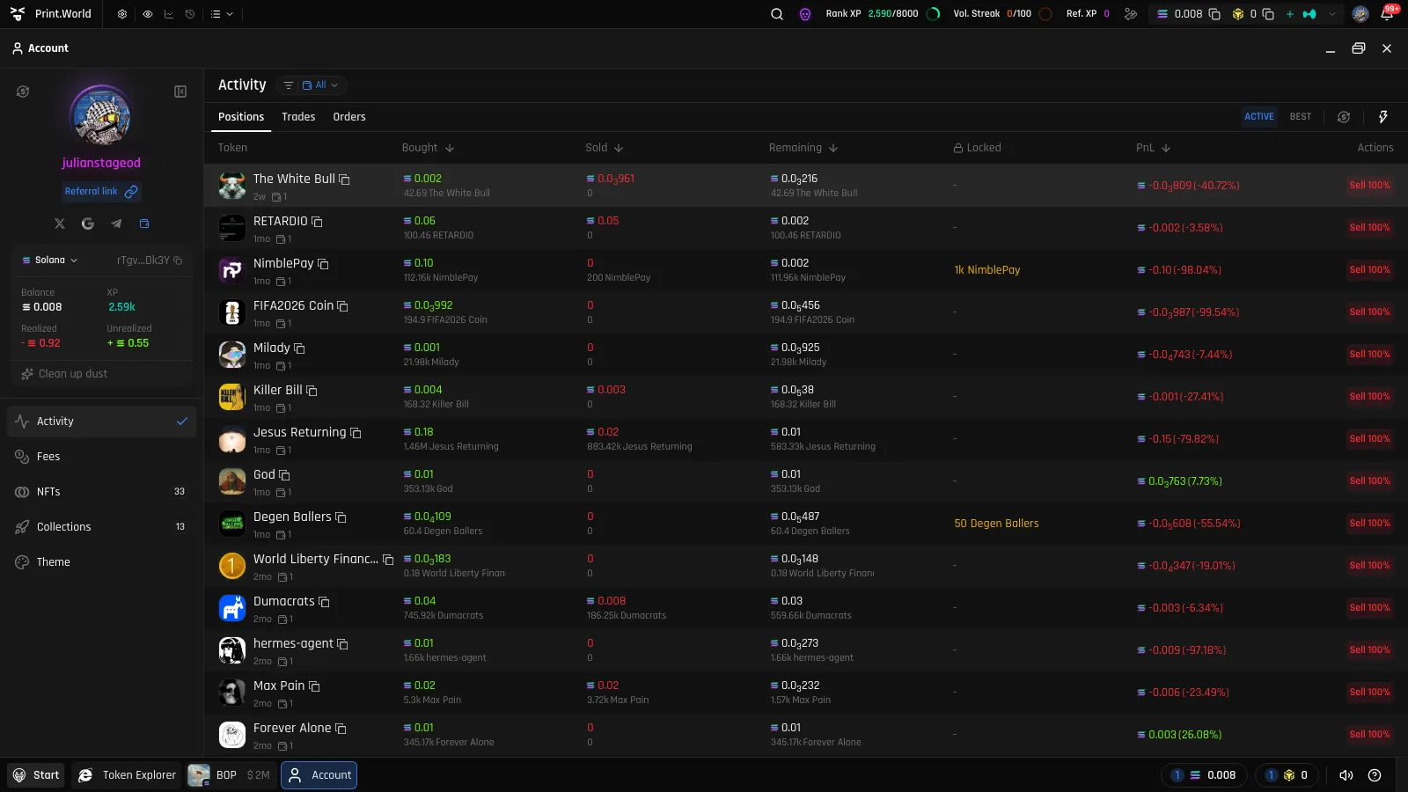Image resolution: width=1408 pixels, height=792 pixels.
Task: Click the bottom bar BNB 0 wallet pill
Action: pyautogui.click(x=1286, y=775)
